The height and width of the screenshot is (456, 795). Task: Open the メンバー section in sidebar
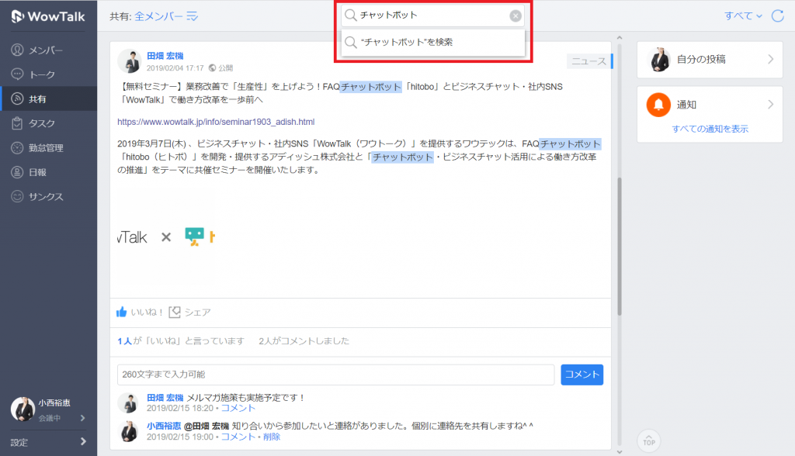[x=49, y=50]
